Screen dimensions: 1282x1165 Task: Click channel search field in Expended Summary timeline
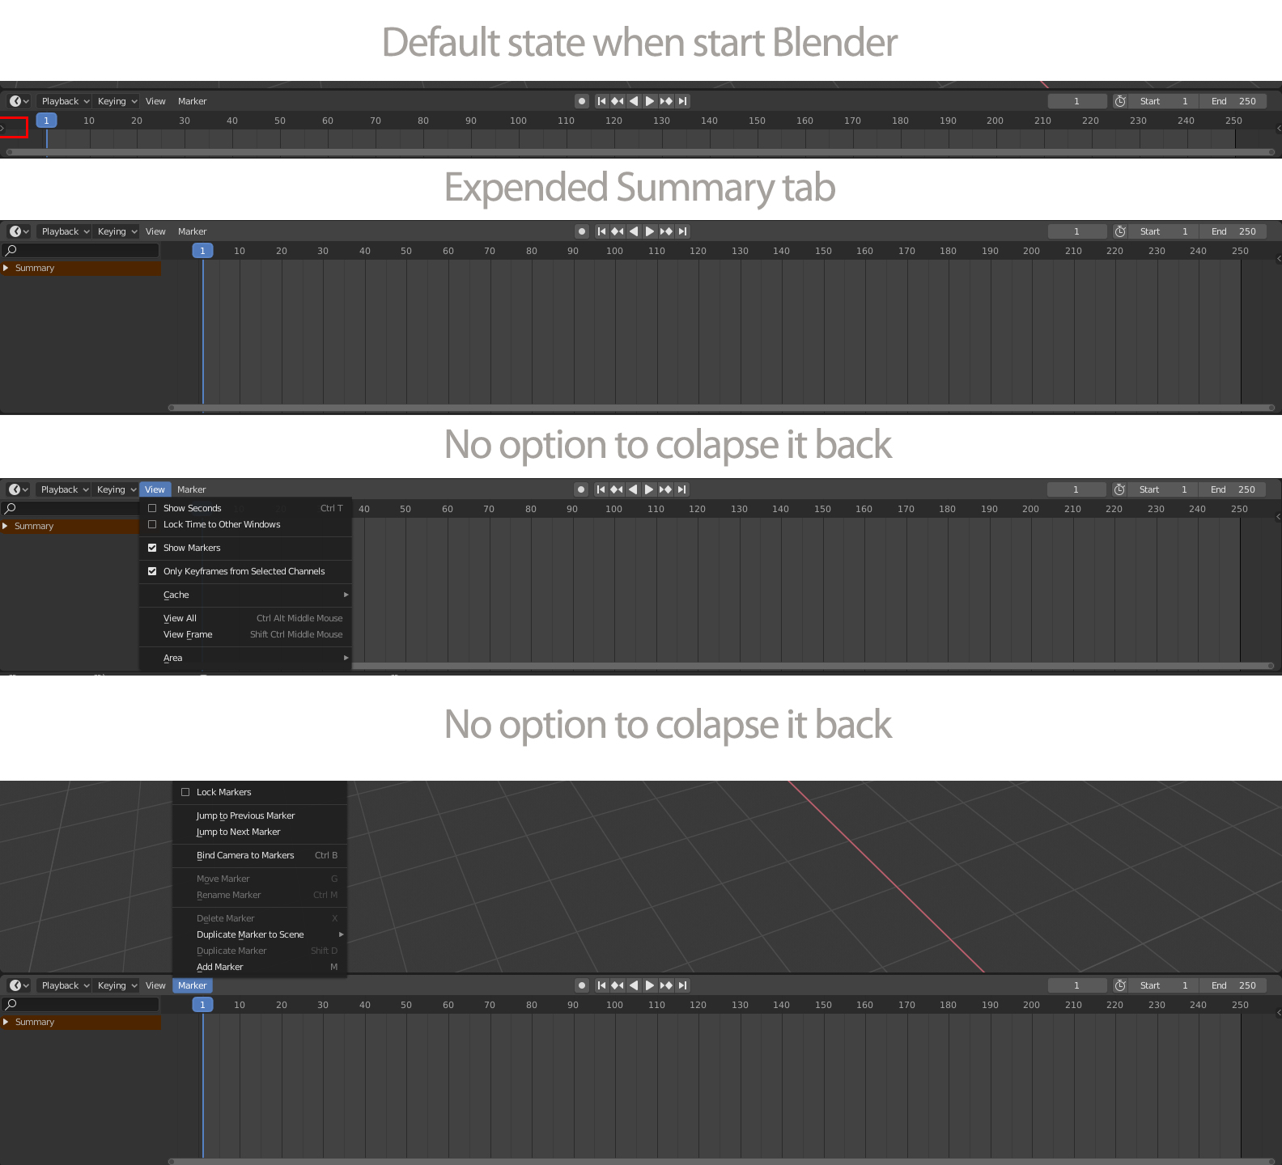pyautogui.click(x=81, y=250)
